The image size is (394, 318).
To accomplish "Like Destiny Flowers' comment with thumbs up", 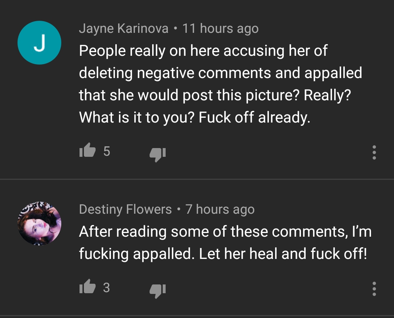I will click(x=87, y=286).
